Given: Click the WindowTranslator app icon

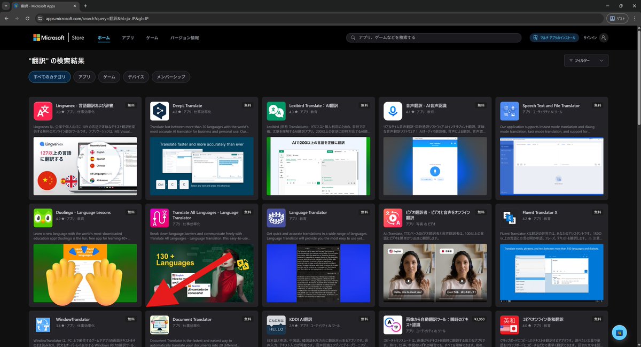Looking at the screenshot, I should pyautogui.click(x=43, y=325).
